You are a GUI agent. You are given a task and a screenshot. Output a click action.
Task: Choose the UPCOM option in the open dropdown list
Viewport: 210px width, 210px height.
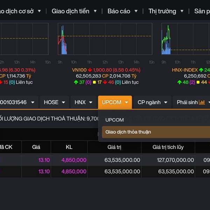114,120
